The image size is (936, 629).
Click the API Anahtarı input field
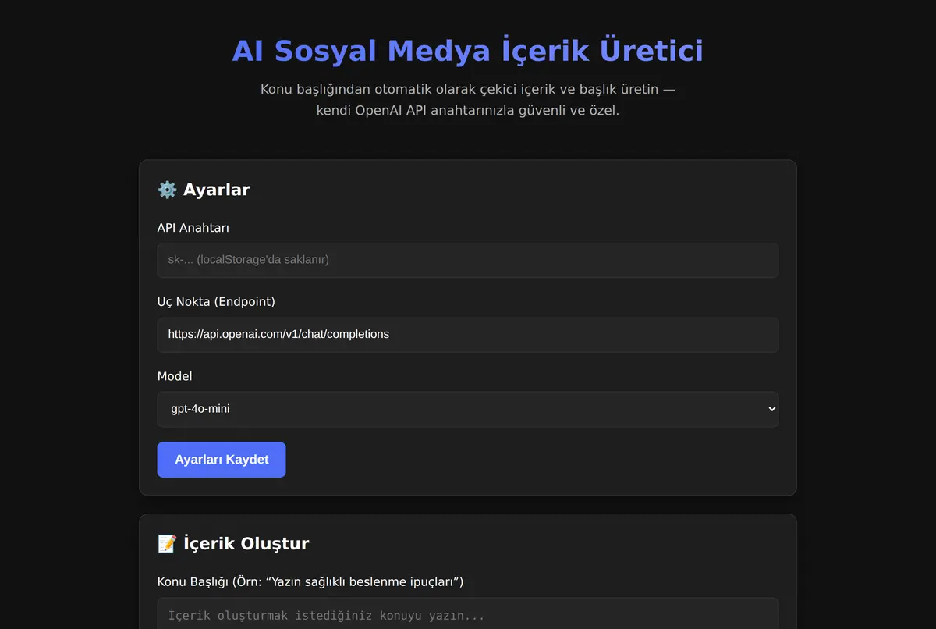[468, 260]
